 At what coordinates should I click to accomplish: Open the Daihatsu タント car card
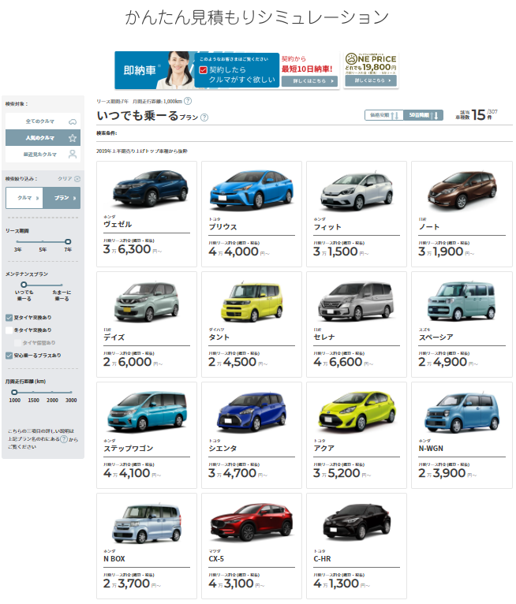tap(252, 324)
